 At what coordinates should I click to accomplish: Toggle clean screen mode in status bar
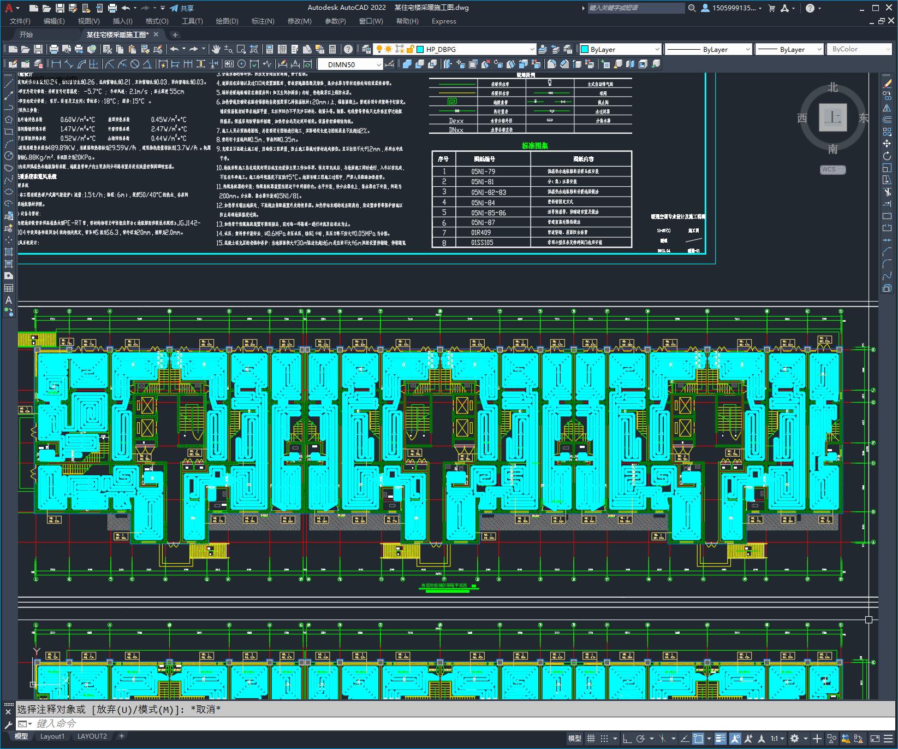tap(875, 739)
